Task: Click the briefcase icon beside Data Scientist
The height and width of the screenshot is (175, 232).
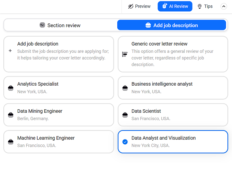Action: (125, 115)
